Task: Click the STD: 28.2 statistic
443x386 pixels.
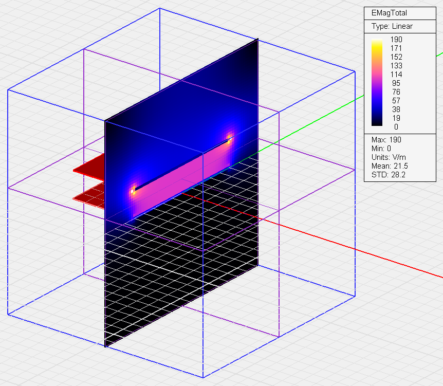Action: tap(388, 175)
